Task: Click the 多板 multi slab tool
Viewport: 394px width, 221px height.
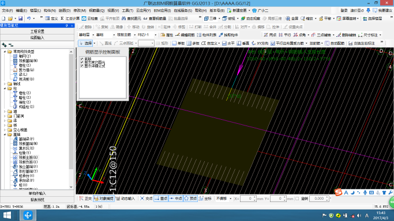Action: pyautogui.click(x=193, y=43)
